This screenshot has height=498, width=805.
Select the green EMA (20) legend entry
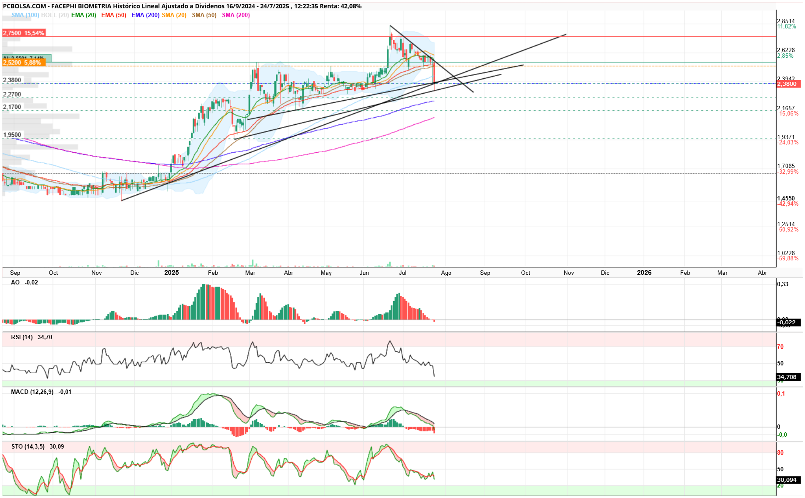click(84, 15)
